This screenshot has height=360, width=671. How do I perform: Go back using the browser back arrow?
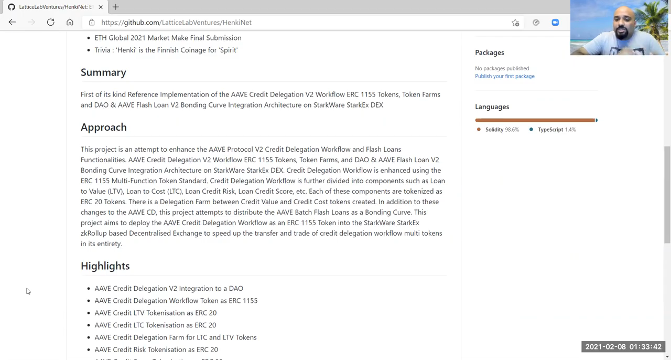click(12, 22)
